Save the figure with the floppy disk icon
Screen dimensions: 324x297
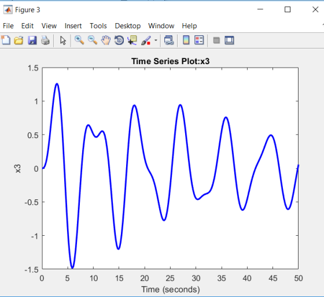pyautogui.click(x=32, y=40)
